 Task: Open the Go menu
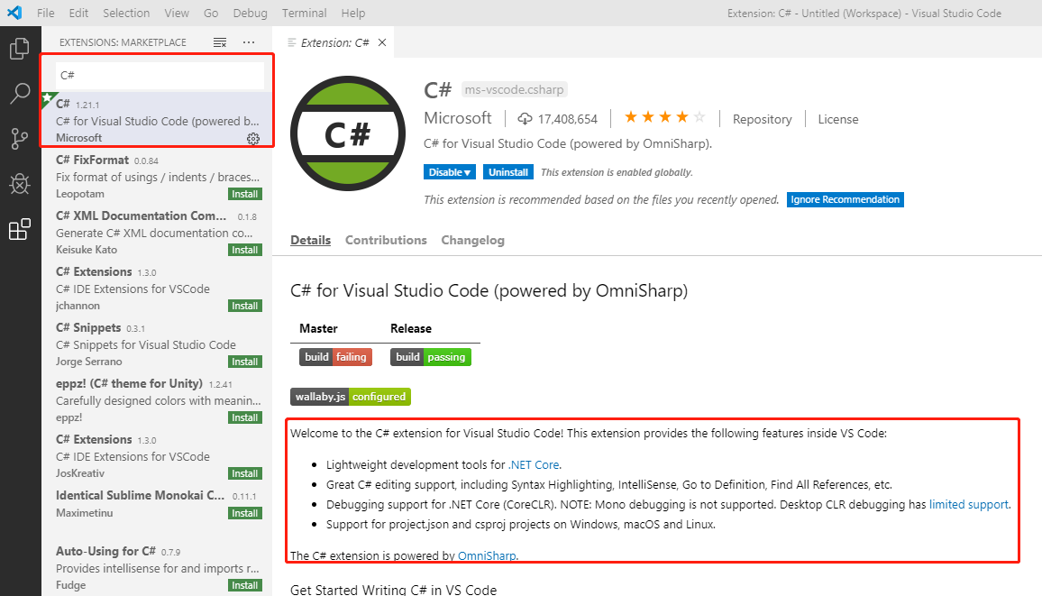pyautogui.click(x=211, y=13)
